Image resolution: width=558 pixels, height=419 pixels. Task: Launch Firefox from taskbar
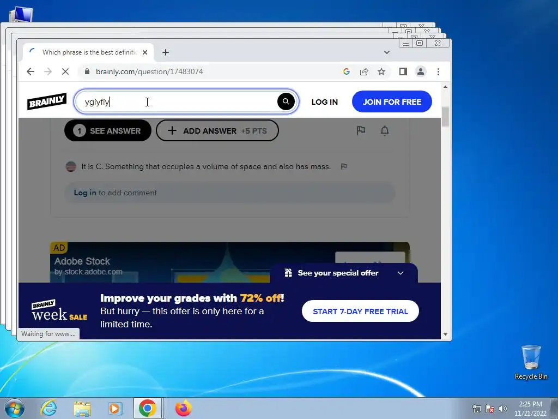pyautogui.click(x=184, y=408)
